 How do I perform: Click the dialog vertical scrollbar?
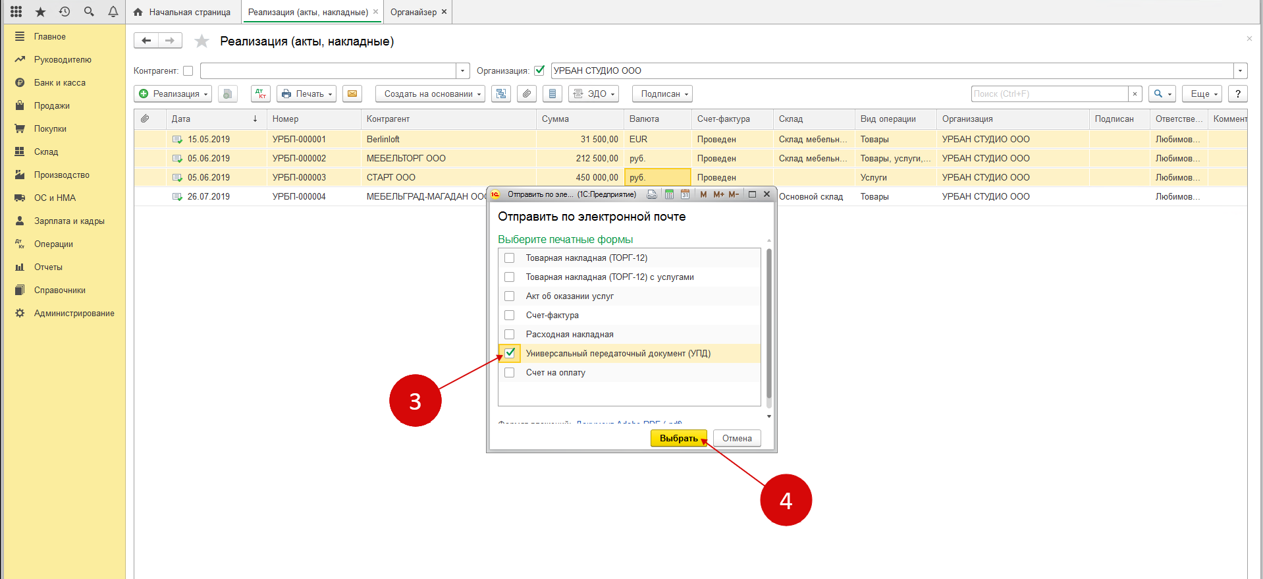768,324
